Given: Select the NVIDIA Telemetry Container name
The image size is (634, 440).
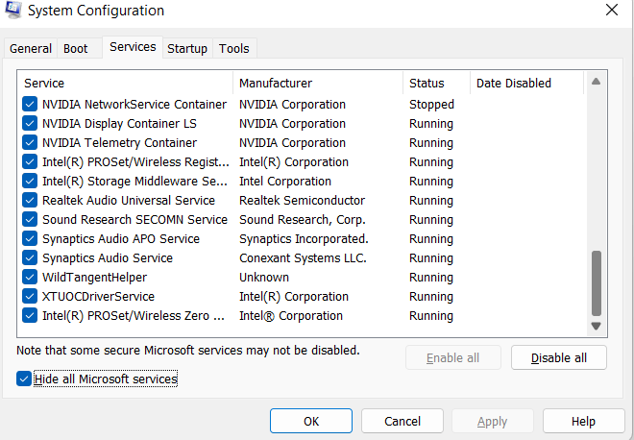Looking at the screenshot, I should pyautogui.click(x=119, y=143).
